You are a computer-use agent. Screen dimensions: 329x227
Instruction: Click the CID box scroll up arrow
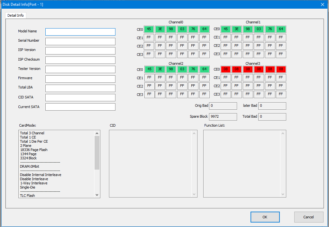point(194,133)
